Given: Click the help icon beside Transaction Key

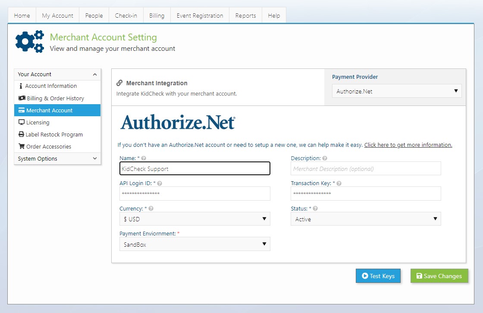Looking at the screenshot, I should [339, 183].
